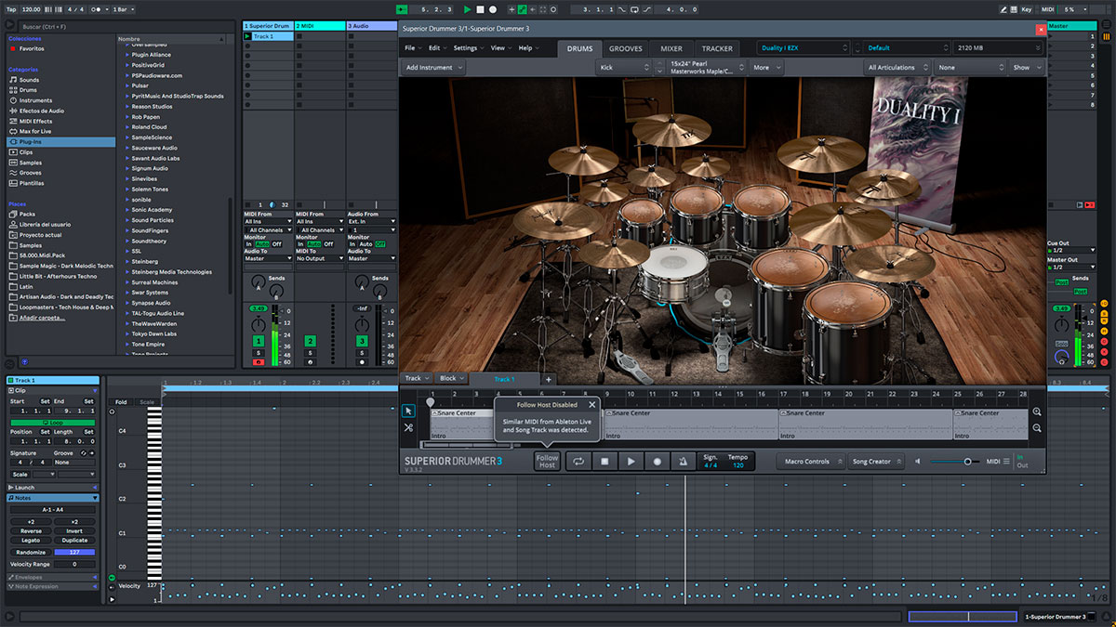Click the Tap tempo button
Image resolution: width=1116 pixels, height=627 pixels.
12,9
